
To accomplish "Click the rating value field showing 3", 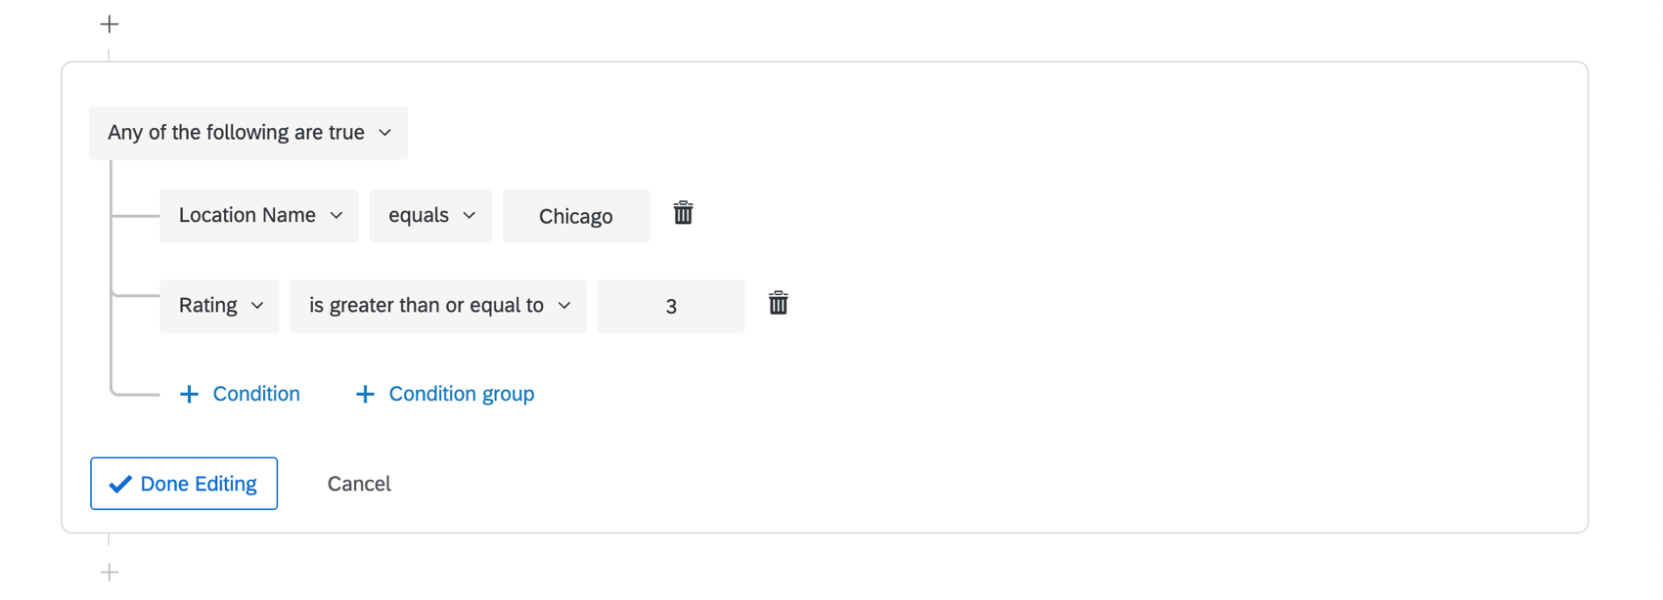I will click(670, 305).
